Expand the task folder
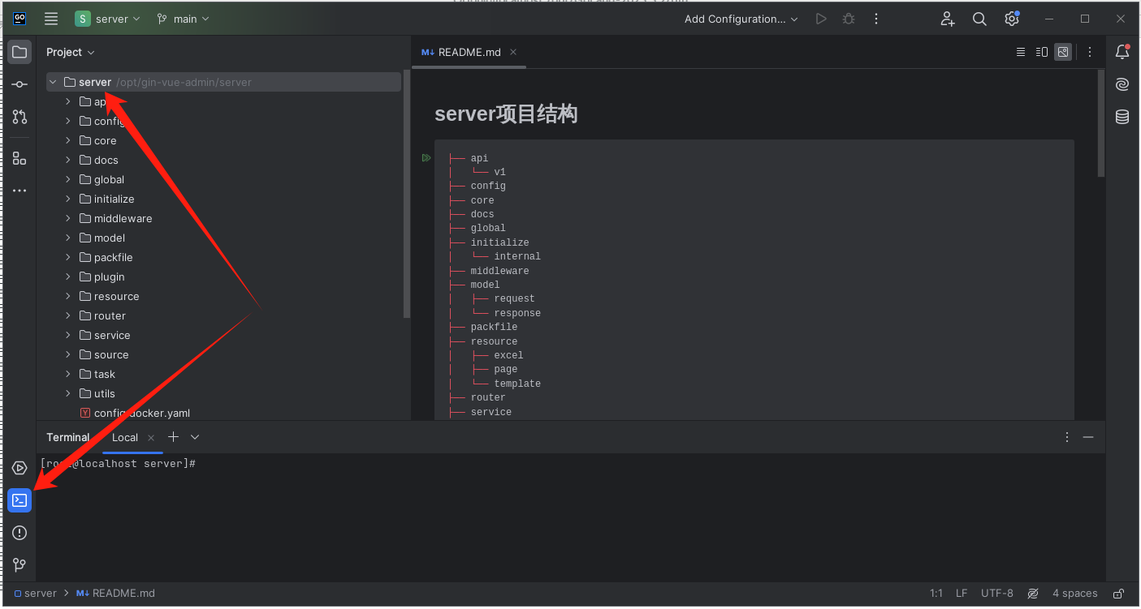 coord(69,374)
